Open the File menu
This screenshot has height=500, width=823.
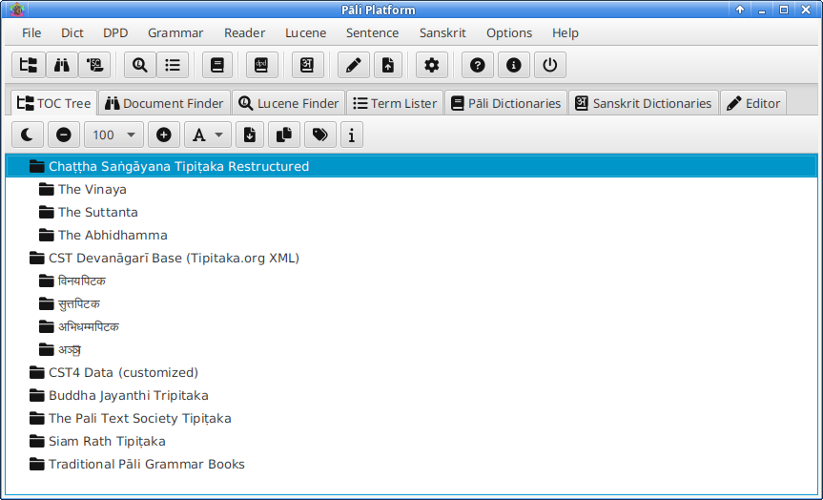pyautogui.click(x=31, y=32)
